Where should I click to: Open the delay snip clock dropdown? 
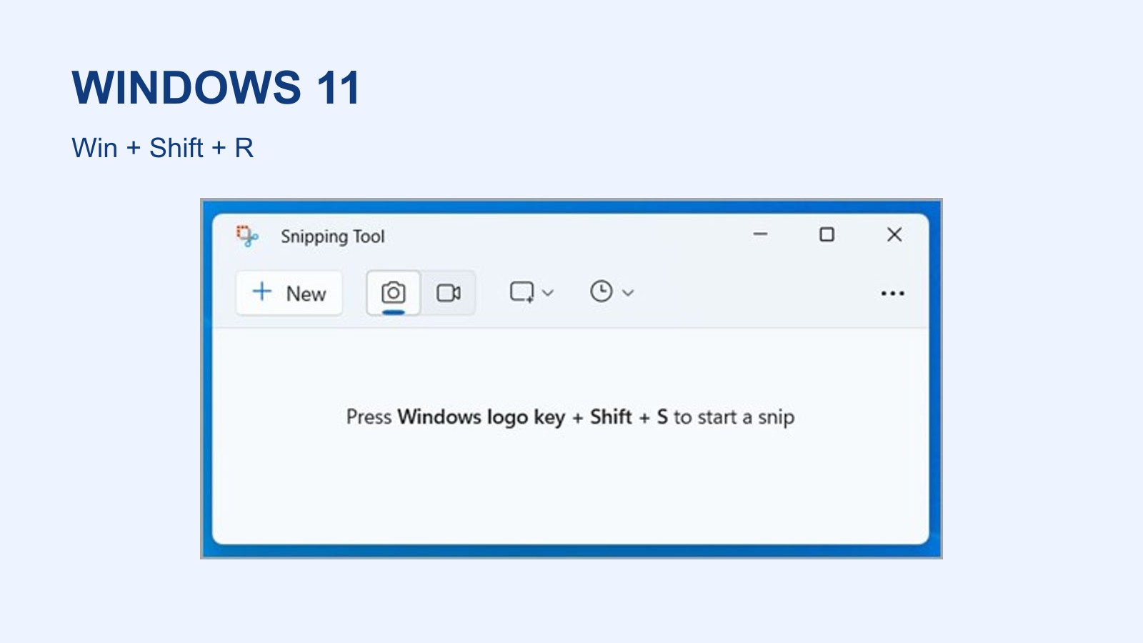(612, 291)
